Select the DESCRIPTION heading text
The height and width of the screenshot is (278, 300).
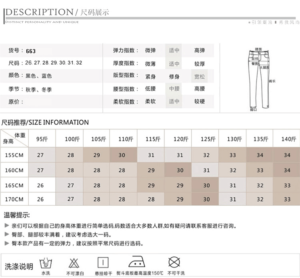[x=40, y=12]
